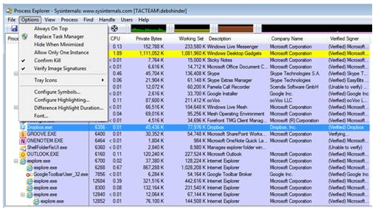Screen dimensions: 375x209
Task: Sort by the CPU column header
Action: [x=115, y=39]
